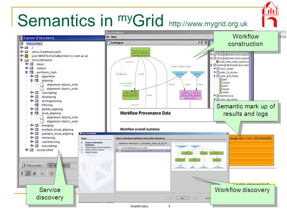Screen dimensions: 287x215
Task: Select the summarising tree item
Action: (x=51, y=142)
